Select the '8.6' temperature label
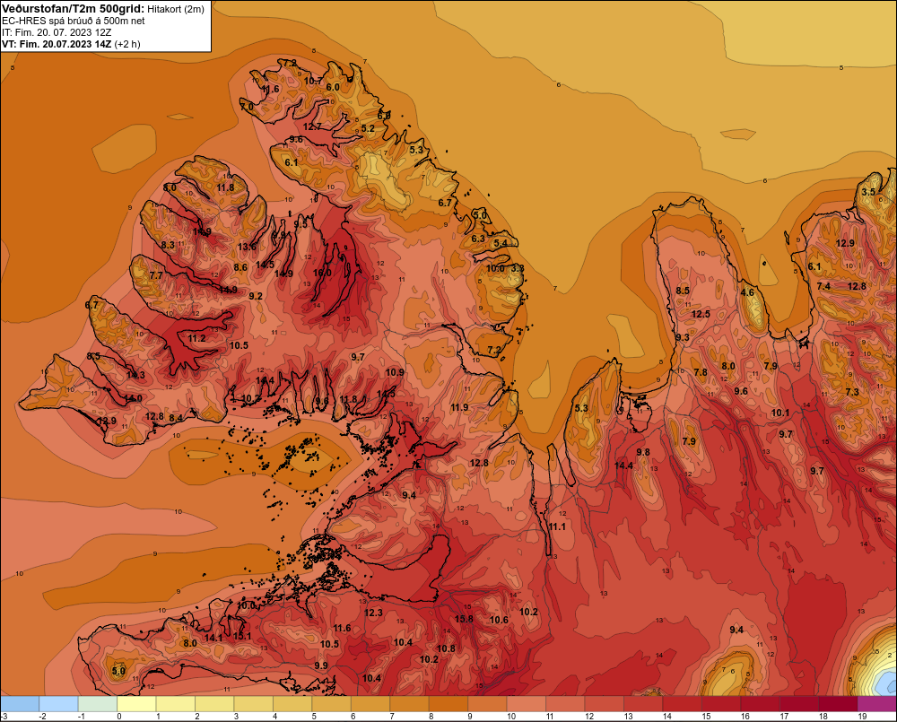The width and height of the screenshot is (897, 722). pos(240,267)
